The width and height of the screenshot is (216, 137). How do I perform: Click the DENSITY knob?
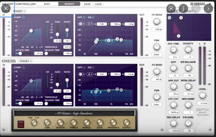188,50
